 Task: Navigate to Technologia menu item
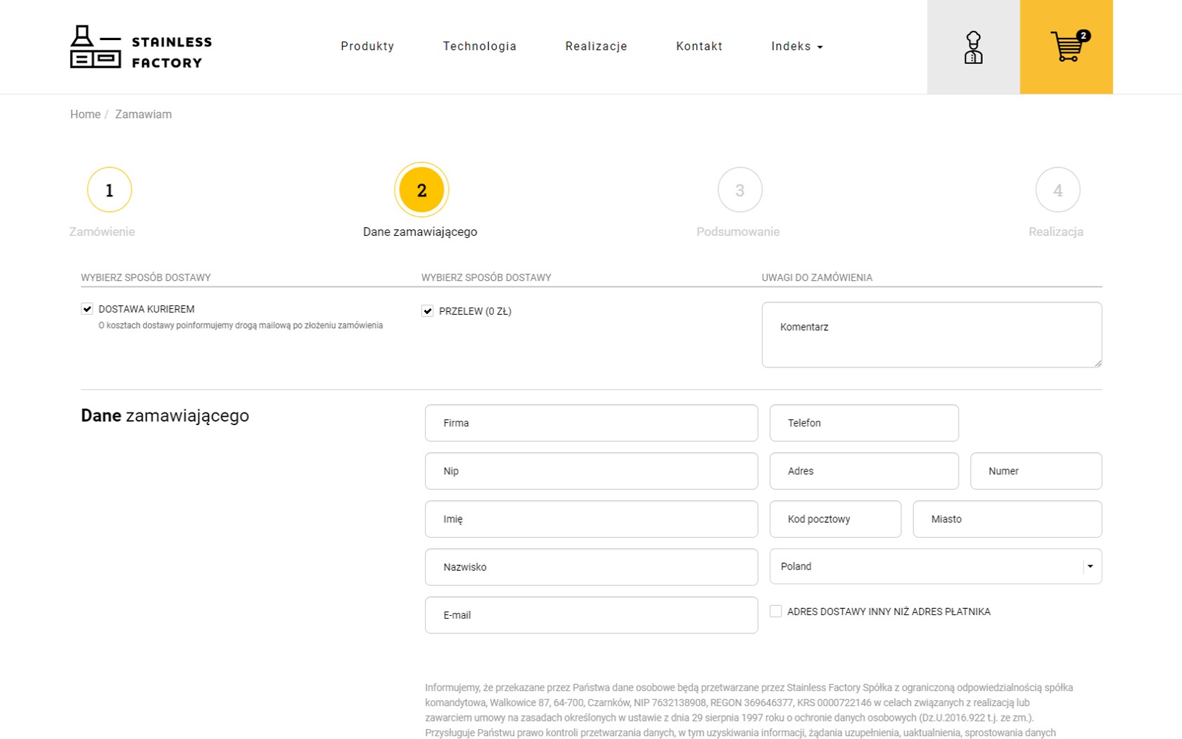point(479,46)
